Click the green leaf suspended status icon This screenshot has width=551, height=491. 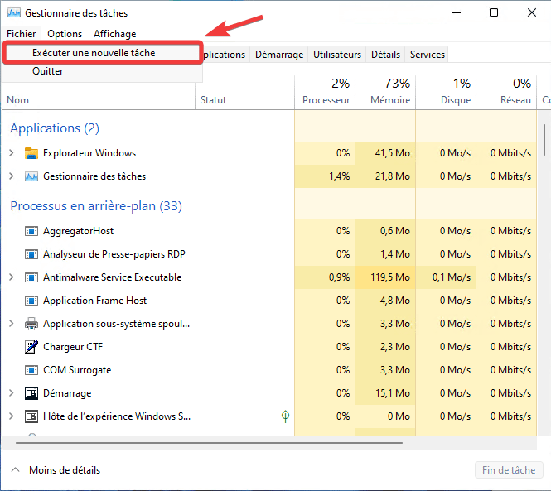click(x=285, y=416)
